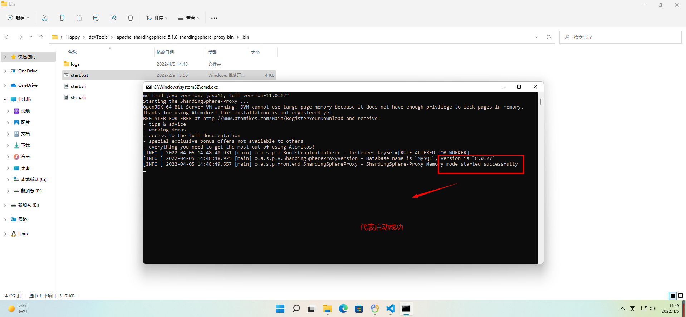Click the Delete trash icon
Viewport: 686px width, 317px height.
pos(131,18)
